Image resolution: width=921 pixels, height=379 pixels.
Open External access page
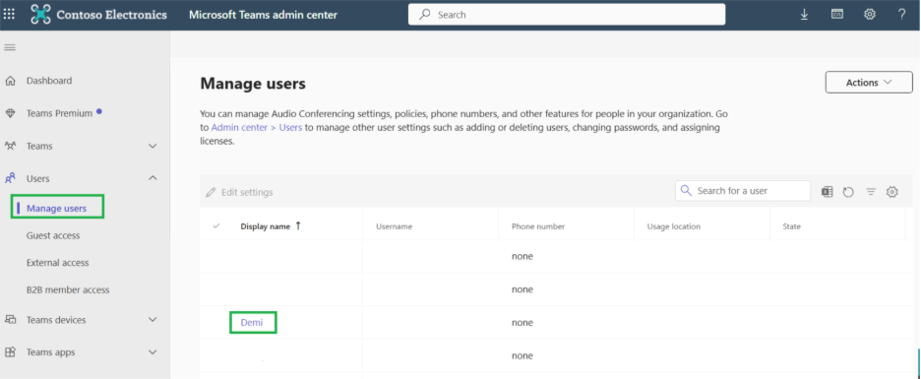pyautogui.click(x=57, y=263)
